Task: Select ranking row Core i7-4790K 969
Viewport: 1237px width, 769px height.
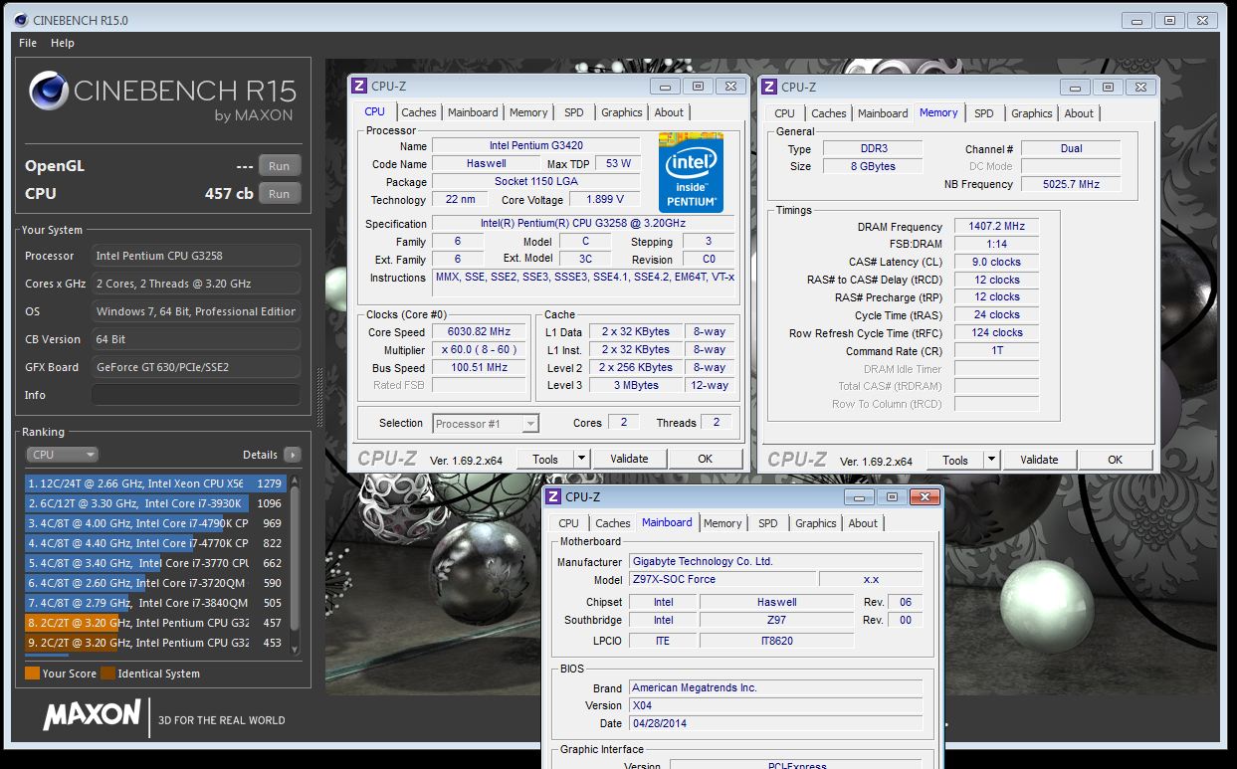Action: (x=156, y=523)
